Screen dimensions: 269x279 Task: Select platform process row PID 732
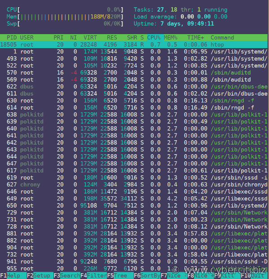point(134,254)
